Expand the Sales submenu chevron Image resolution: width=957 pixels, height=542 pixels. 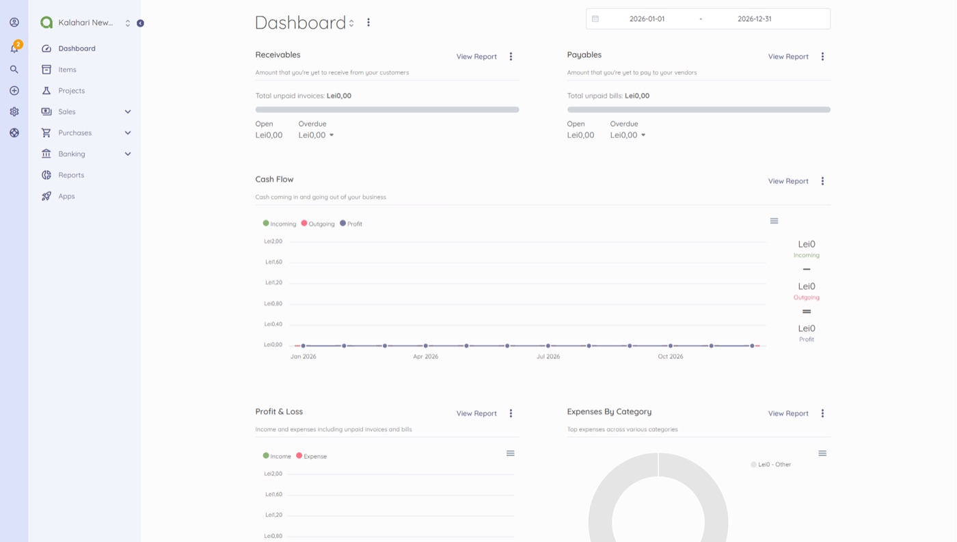(128, 112)
